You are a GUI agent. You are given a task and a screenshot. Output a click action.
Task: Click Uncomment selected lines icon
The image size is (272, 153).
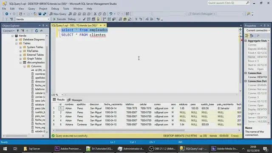click(141, 19)
